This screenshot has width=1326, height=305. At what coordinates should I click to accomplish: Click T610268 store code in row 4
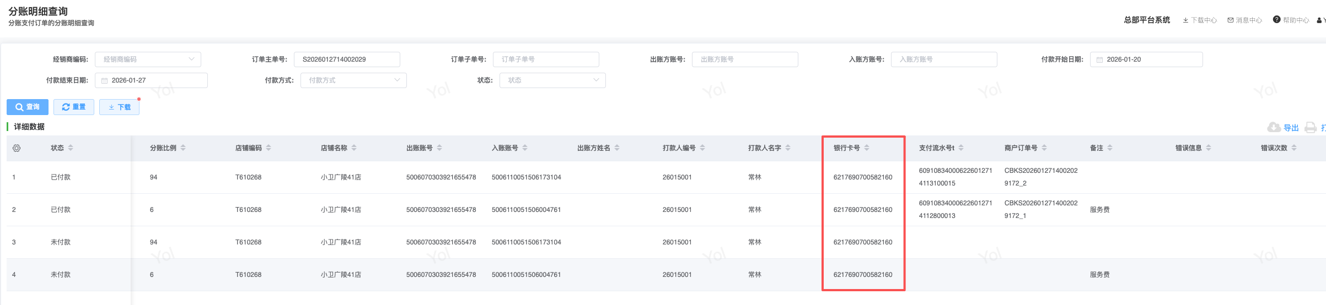point(249,275)
